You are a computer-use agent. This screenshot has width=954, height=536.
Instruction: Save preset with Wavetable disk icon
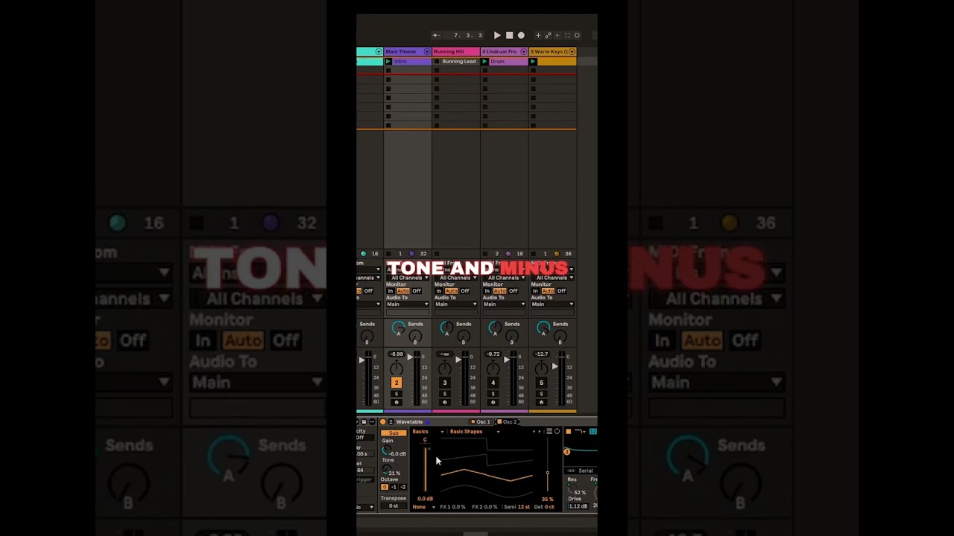coord(364,422)
